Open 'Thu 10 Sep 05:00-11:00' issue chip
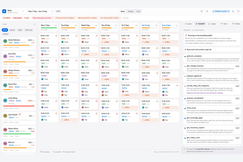 [x=110, y=18]
